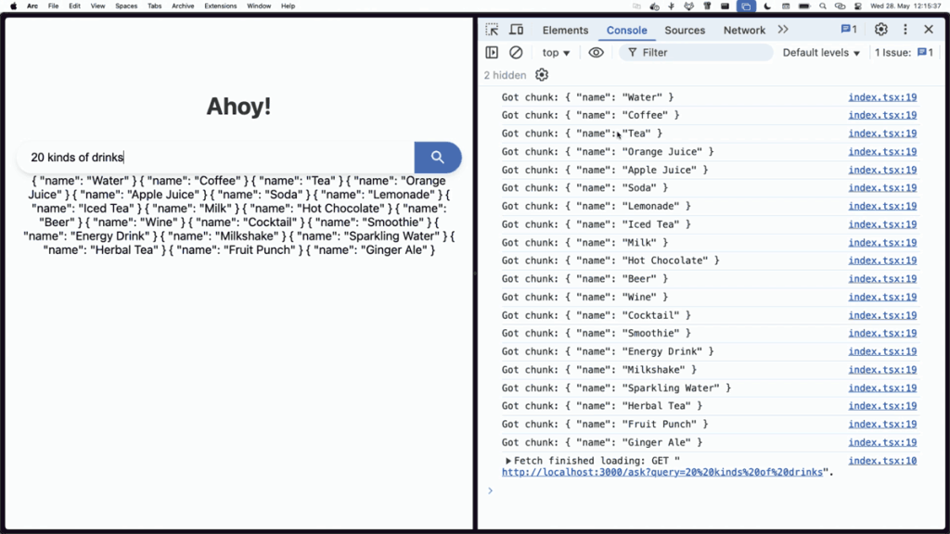
Task: Clear the console log
Action: pyautogui.click(x=516, y=53)
